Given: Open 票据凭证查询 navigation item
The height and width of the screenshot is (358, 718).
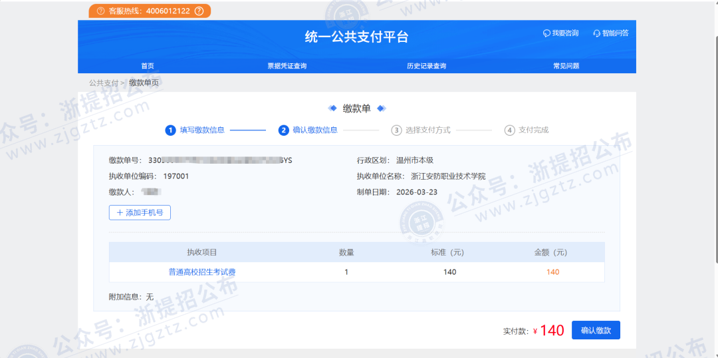Looking at the screenshot, I should [x=287, y=66].
